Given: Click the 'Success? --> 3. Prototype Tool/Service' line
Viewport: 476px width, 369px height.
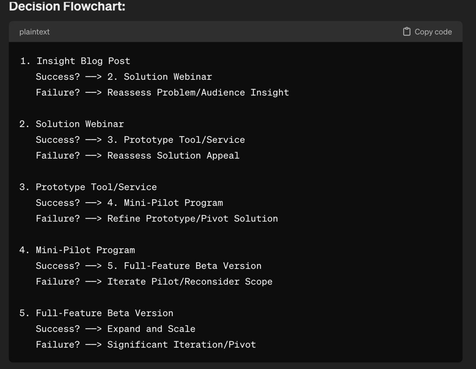Looking at the screenshot, I should point(140,140).
